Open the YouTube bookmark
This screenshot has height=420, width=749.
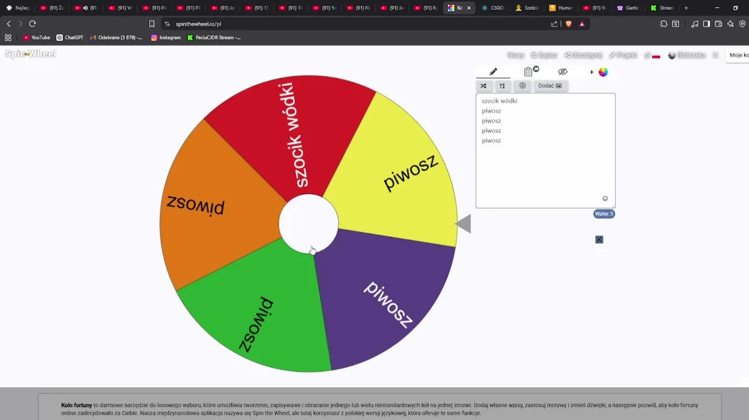point(37,37)
